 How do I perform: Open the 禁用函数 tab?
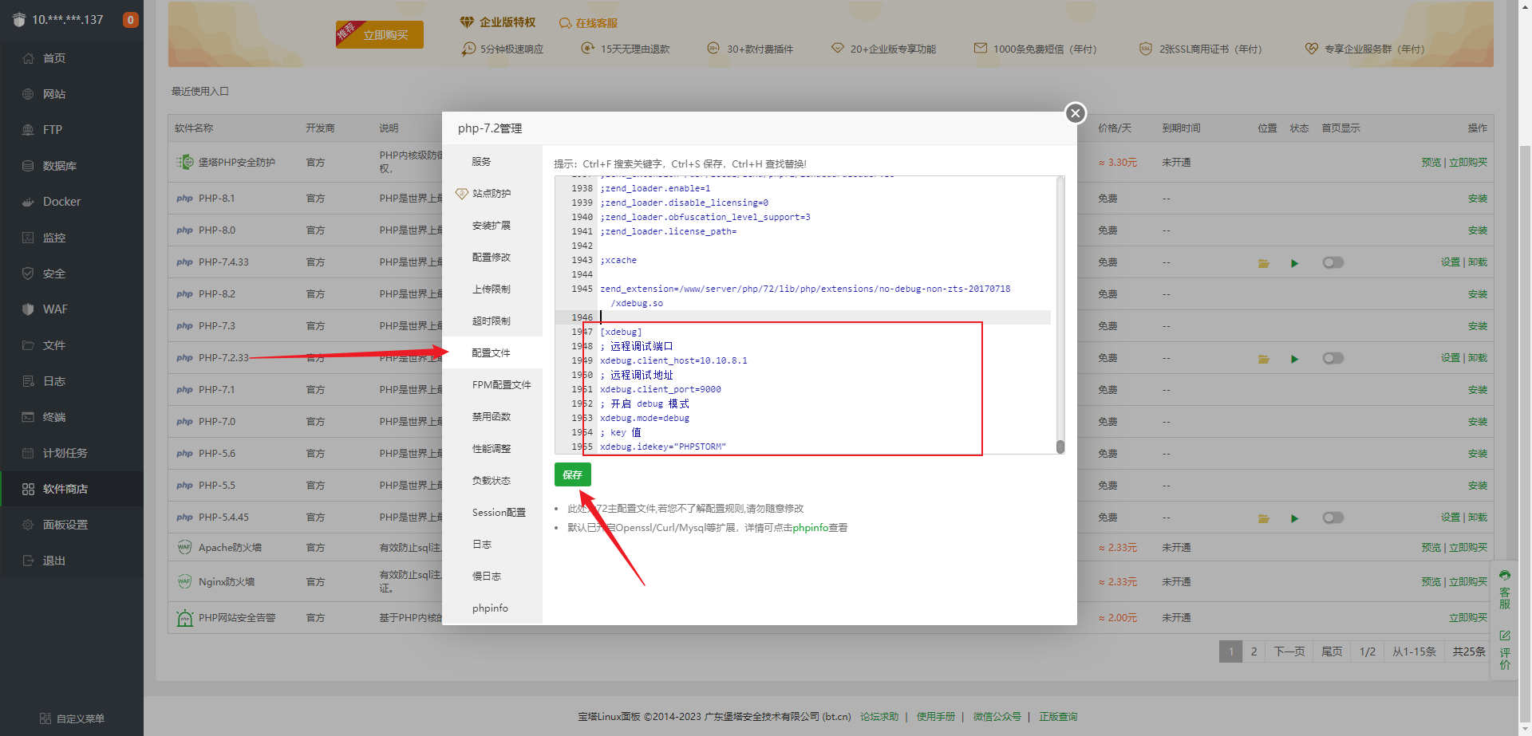(x=492, y=416)
